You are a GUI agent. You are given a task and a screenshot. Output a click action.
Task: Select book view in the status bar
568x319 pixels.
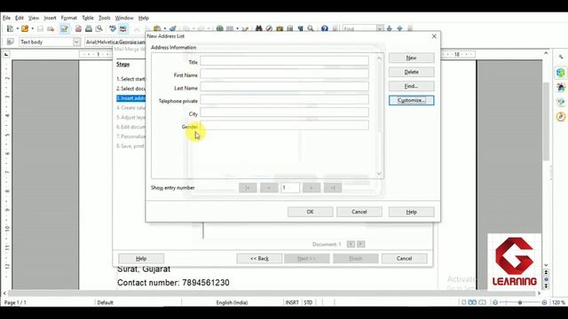point(482,302)
